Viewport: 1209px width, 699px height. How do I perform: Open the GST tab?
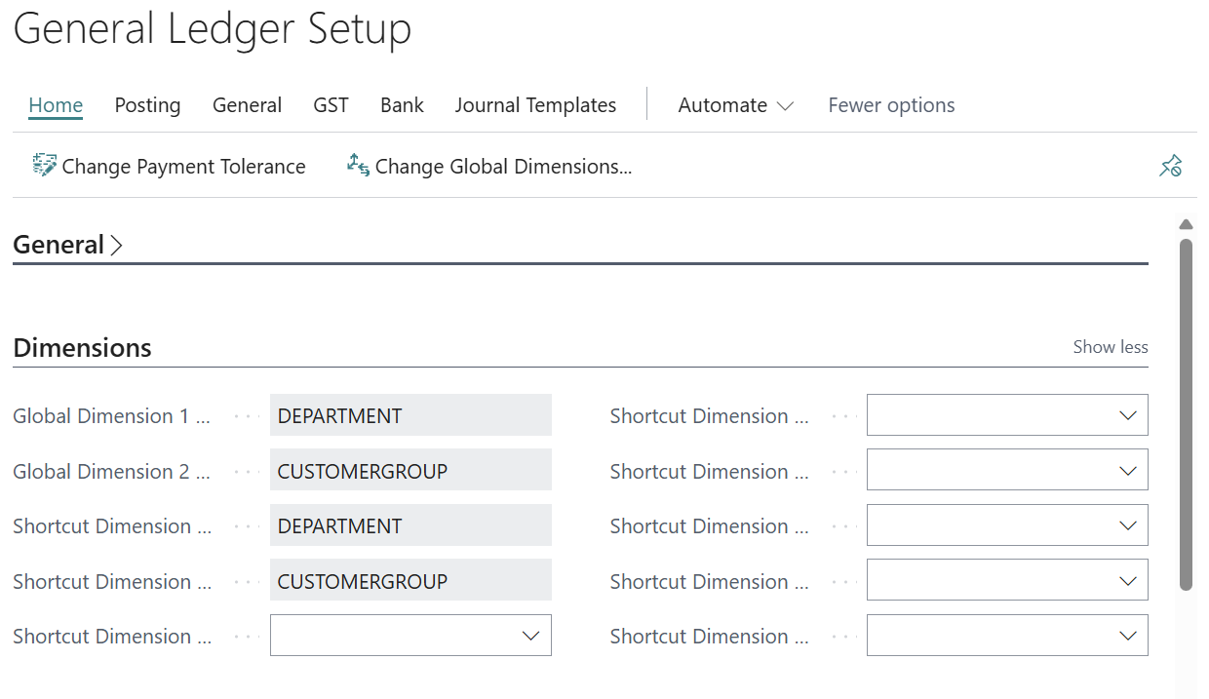(x=331, y=105)
